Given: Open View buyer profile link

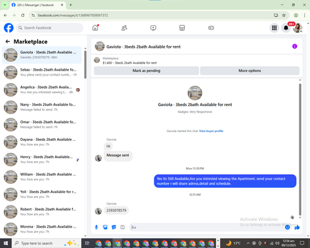Looking at the screenshot, I should pyautogui.click(x=211, y=131).
